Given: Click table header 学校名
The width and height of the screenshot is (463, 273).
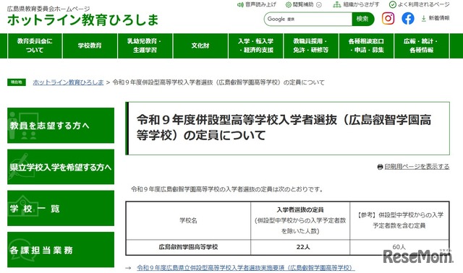Looking at the screenshot, I should (188, 220).
